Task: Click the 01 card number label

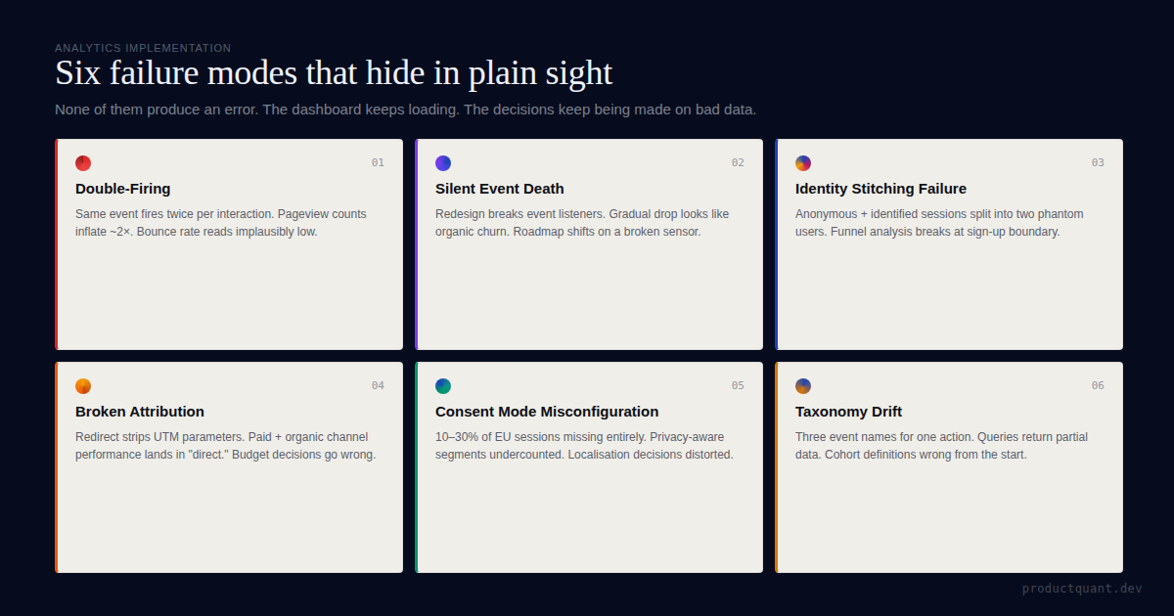Action: (378, 163)
